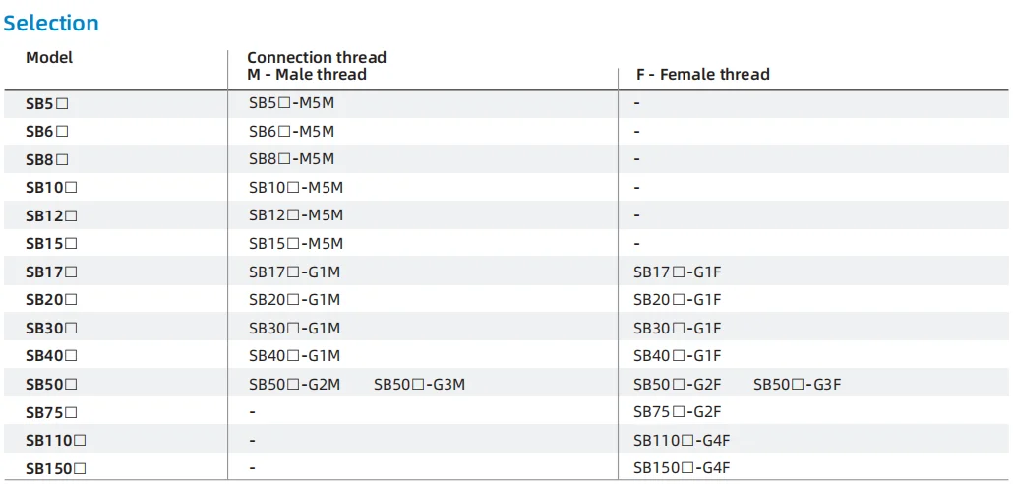Select the SB50□-G3M option
Screen dimensions: 1013x484
click(x=419, y=385)
